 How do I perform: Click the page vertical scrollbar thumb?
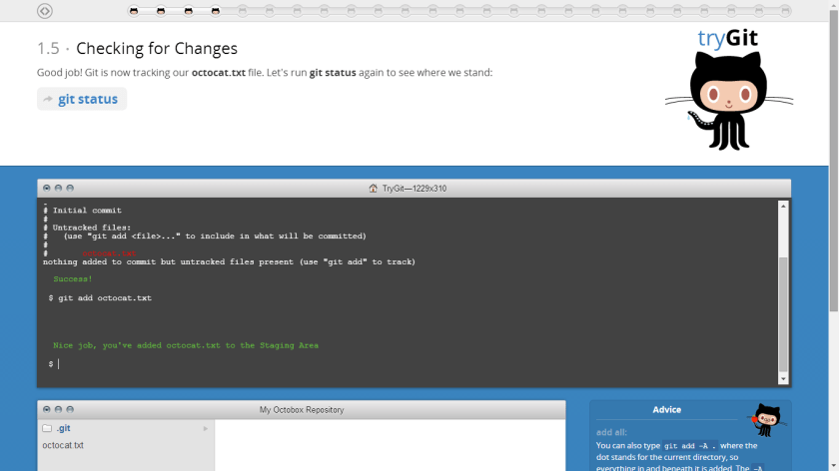pos(834,161)
